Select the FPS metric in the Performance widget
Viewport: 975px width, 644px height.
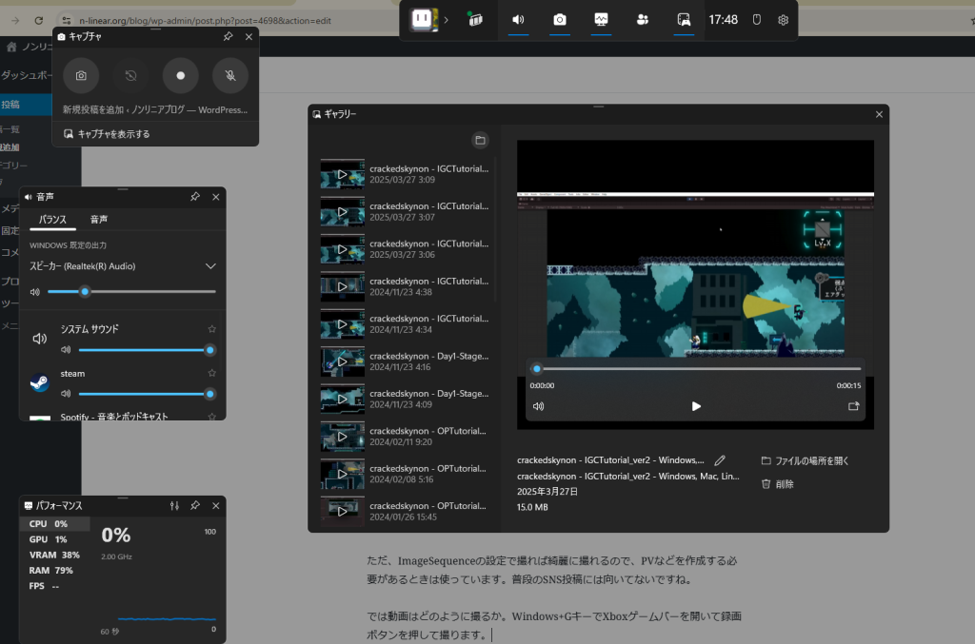[55, 586]
